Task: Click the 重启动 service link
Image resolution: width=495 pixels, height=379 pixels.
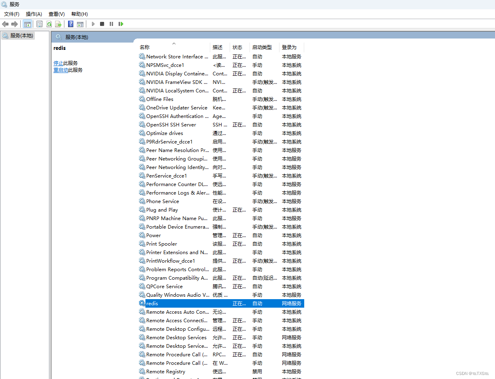Action: pyautogui.click(x=61, y=70)
